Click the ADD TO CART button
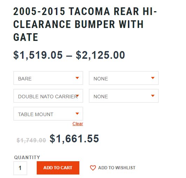This screenshot has width=186, height=178. click(58, 168)
